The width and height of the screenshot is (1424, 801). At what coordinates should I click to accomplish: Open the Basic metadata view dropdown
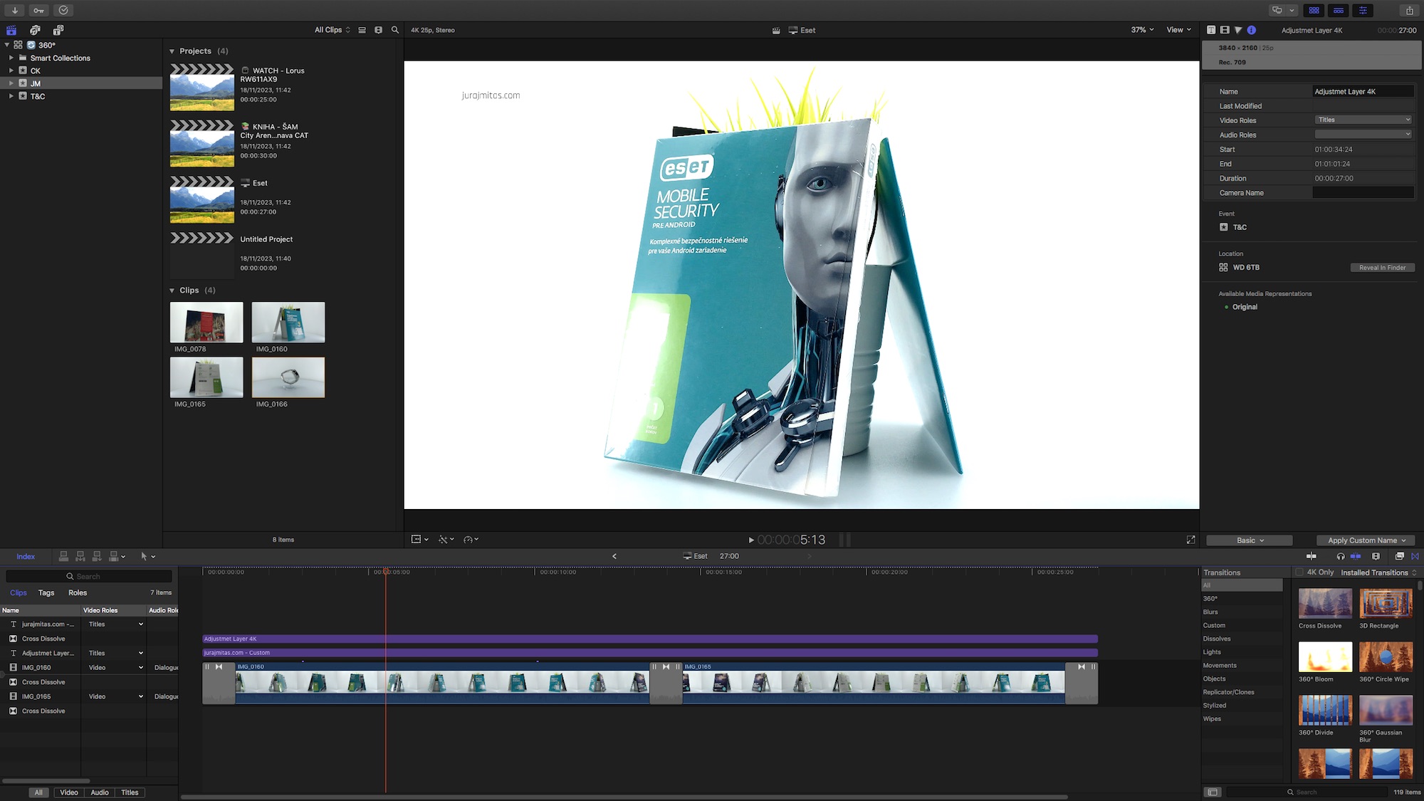1250,540
